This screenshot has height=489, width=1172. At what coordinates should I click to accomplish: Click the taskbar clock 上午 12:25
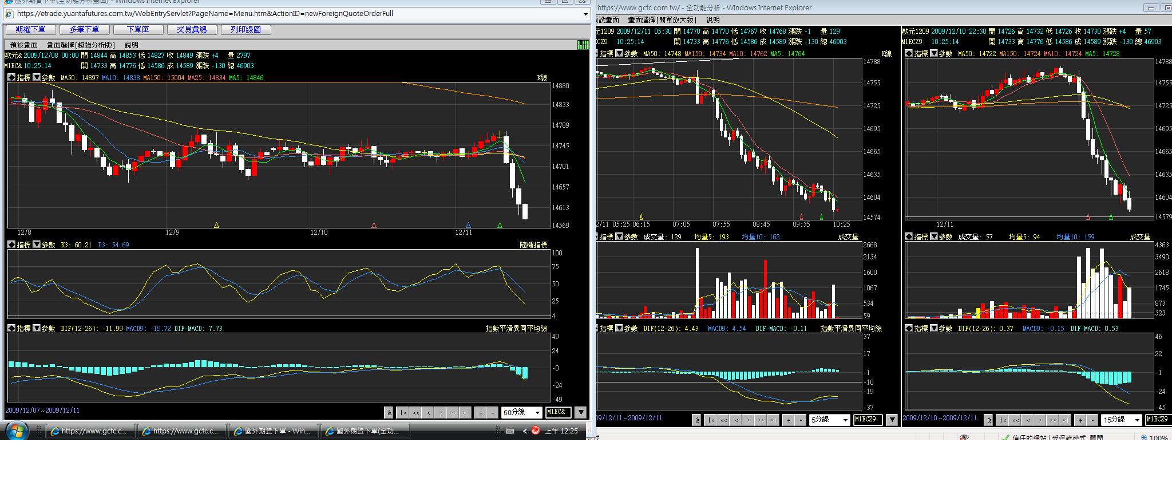click(x=561, y=431)
